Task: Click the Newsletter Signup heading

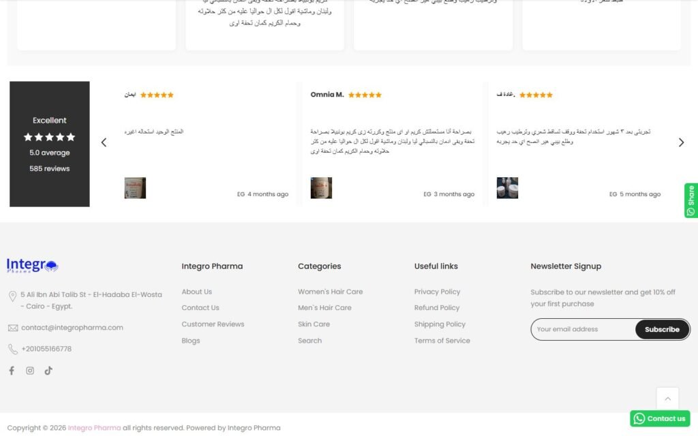Action: pos(566,266)
